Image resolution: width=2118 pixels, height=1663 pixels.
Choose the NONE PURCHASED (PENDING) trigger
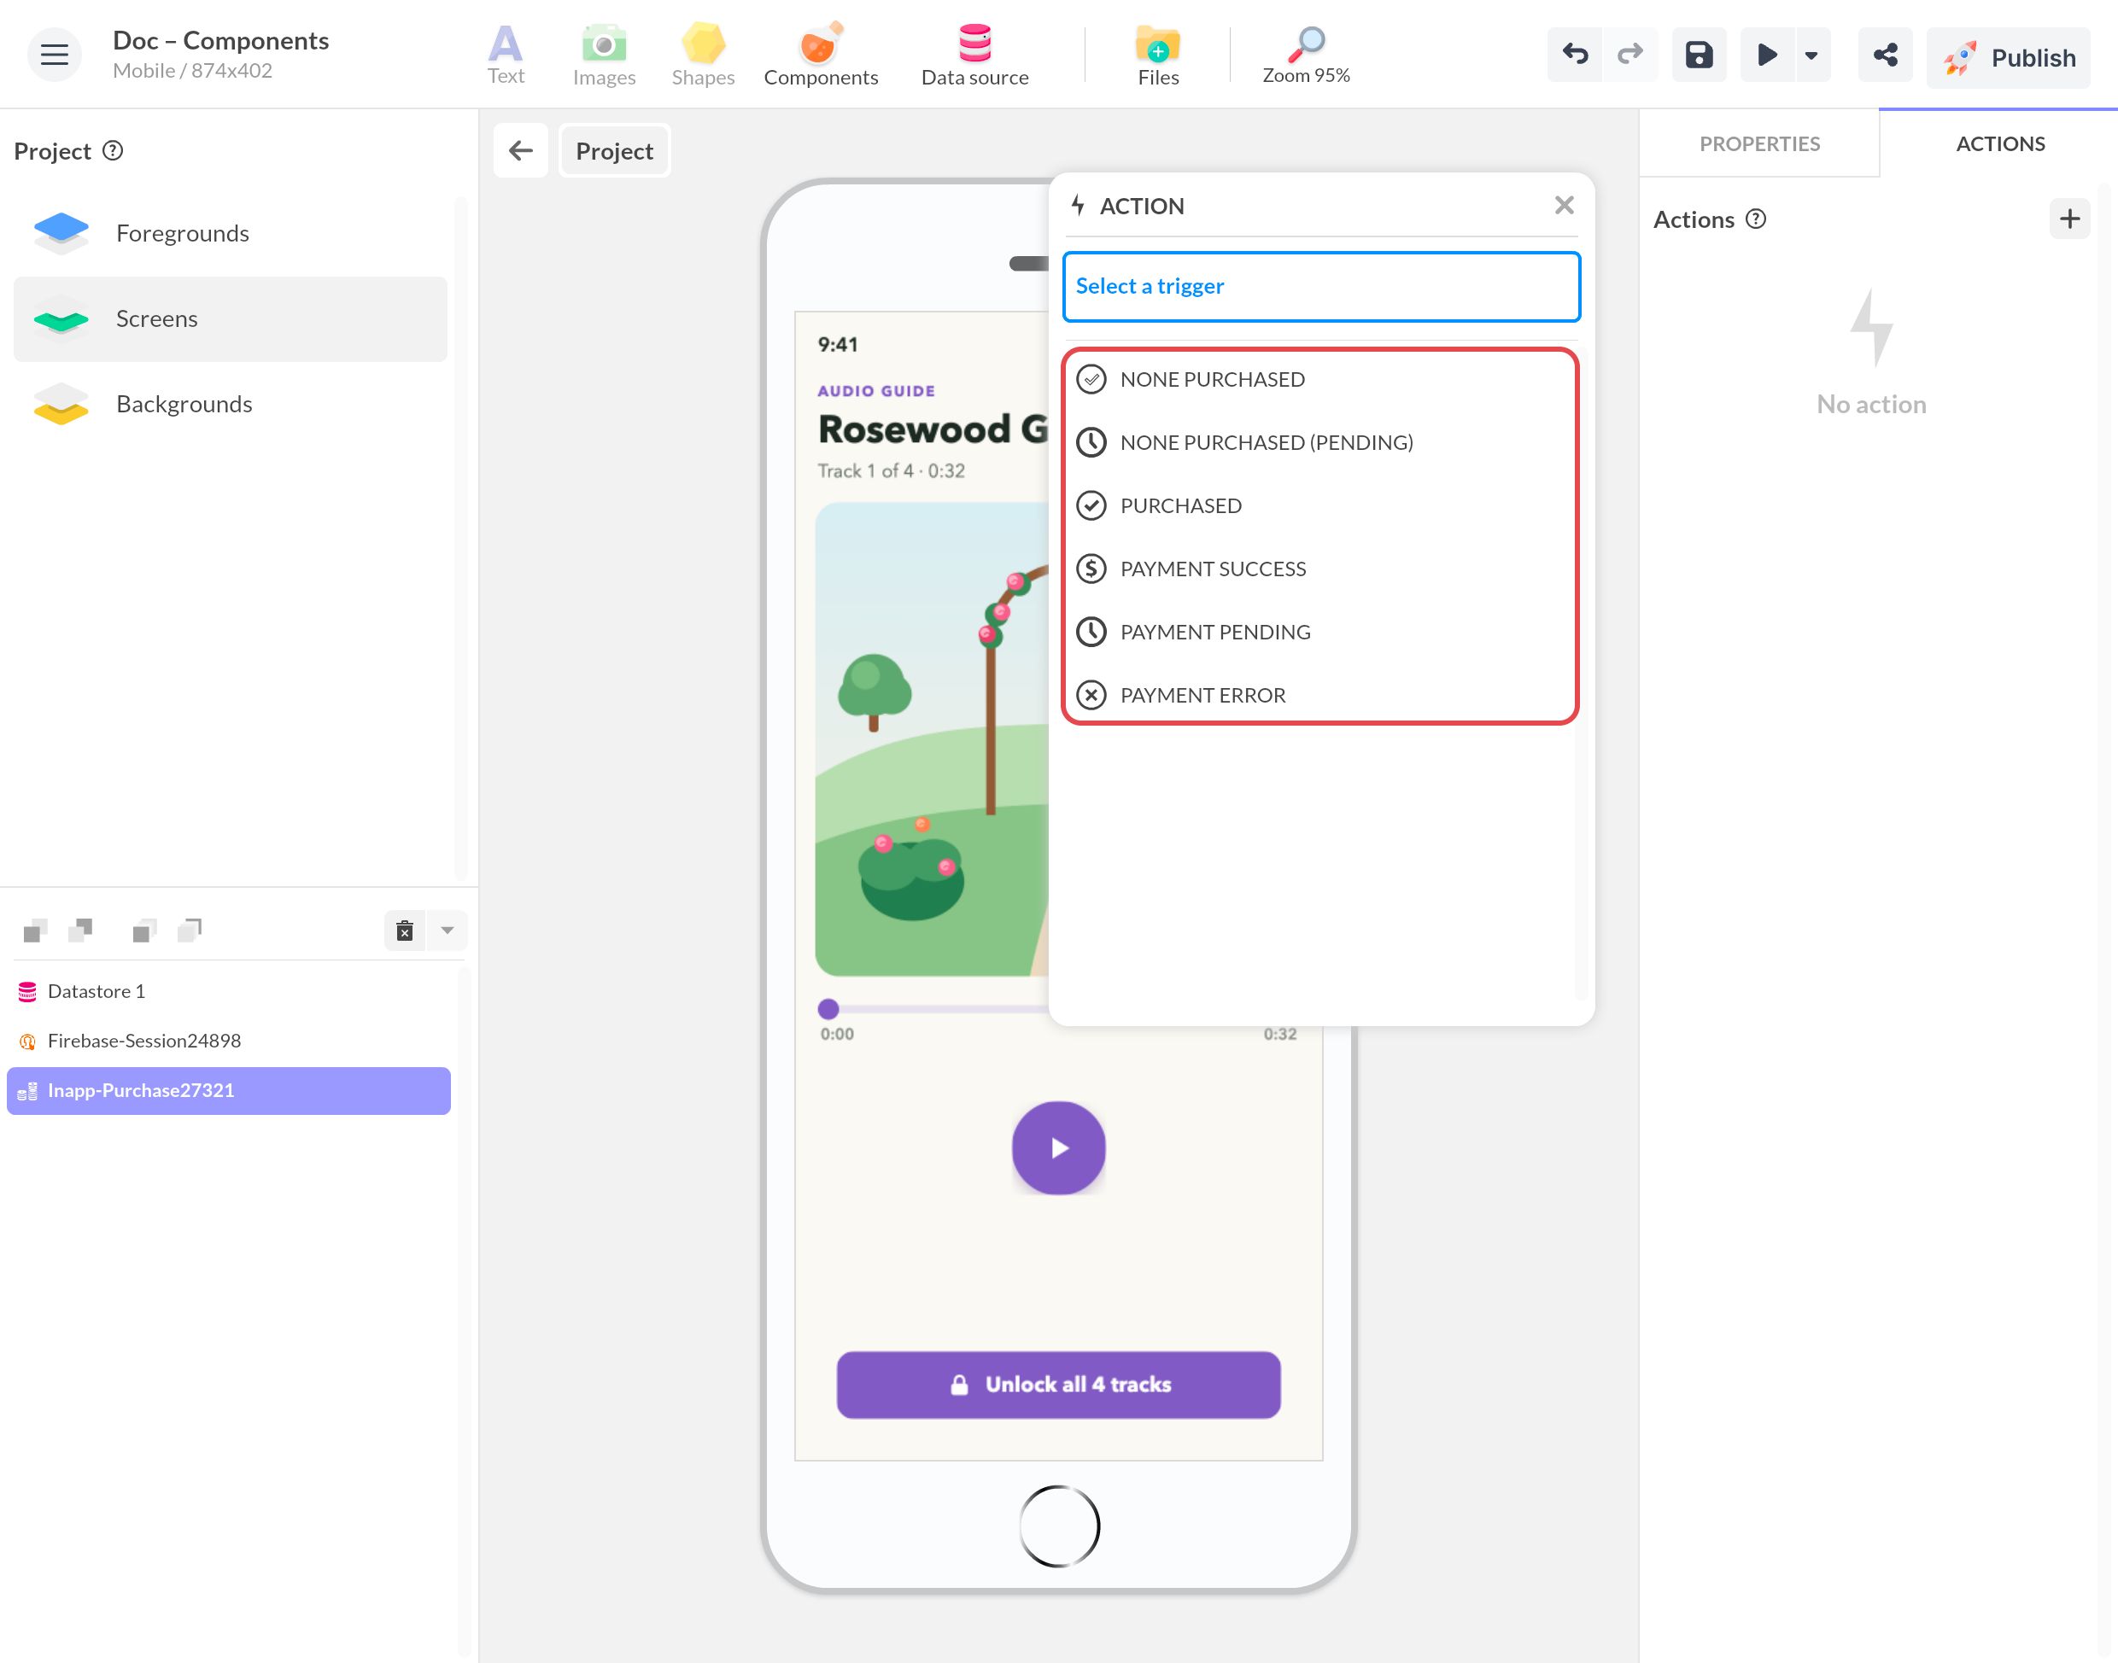(x=1319, y=443)
